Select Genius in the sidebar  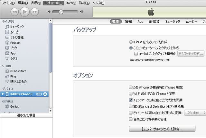[14, 107]
